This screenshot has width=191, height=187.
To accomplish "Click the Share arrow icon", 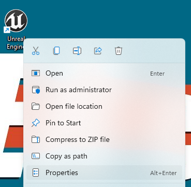I will pos(98,51).
